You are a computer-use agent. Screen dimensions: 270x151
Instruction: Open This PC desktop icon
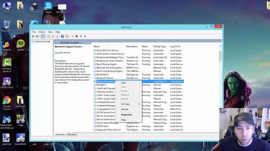pos(7,7)
